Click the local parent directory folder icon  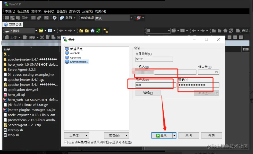(81, 31)
